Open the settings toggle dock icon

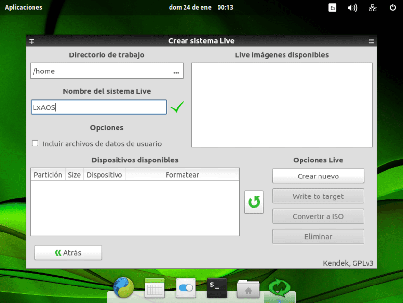pos(185,288)
